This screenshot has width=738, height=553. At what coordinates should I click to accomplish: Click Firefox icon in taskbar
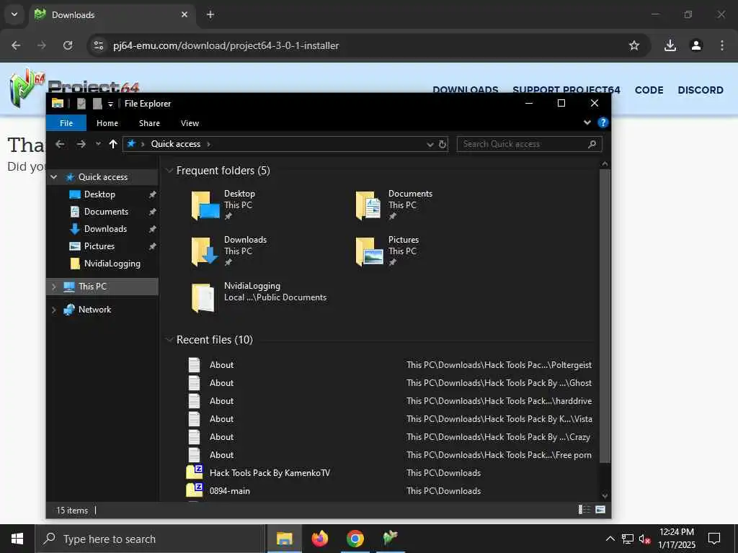click(319, 539)
